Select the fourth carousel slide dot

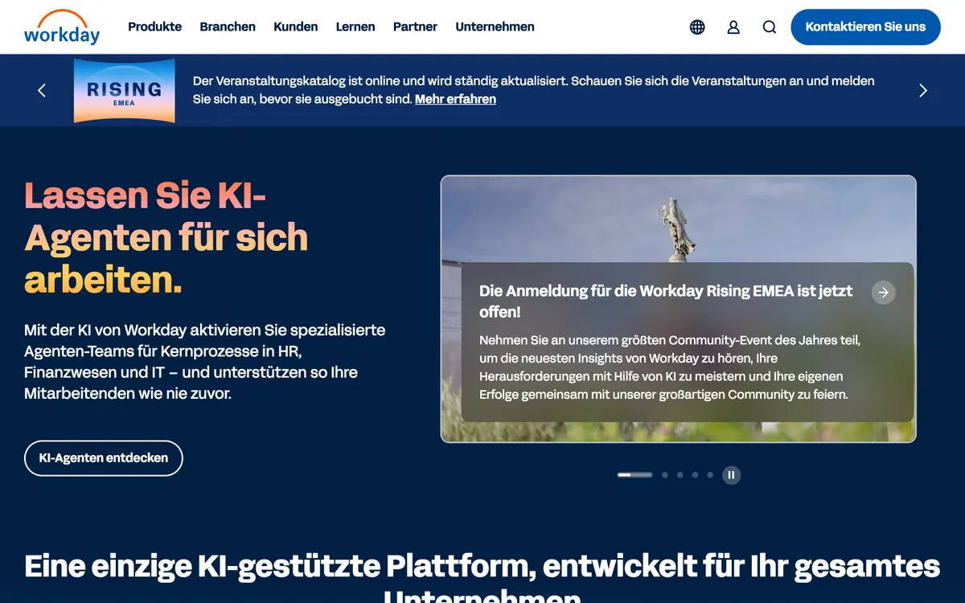click(x=695, y=475)
